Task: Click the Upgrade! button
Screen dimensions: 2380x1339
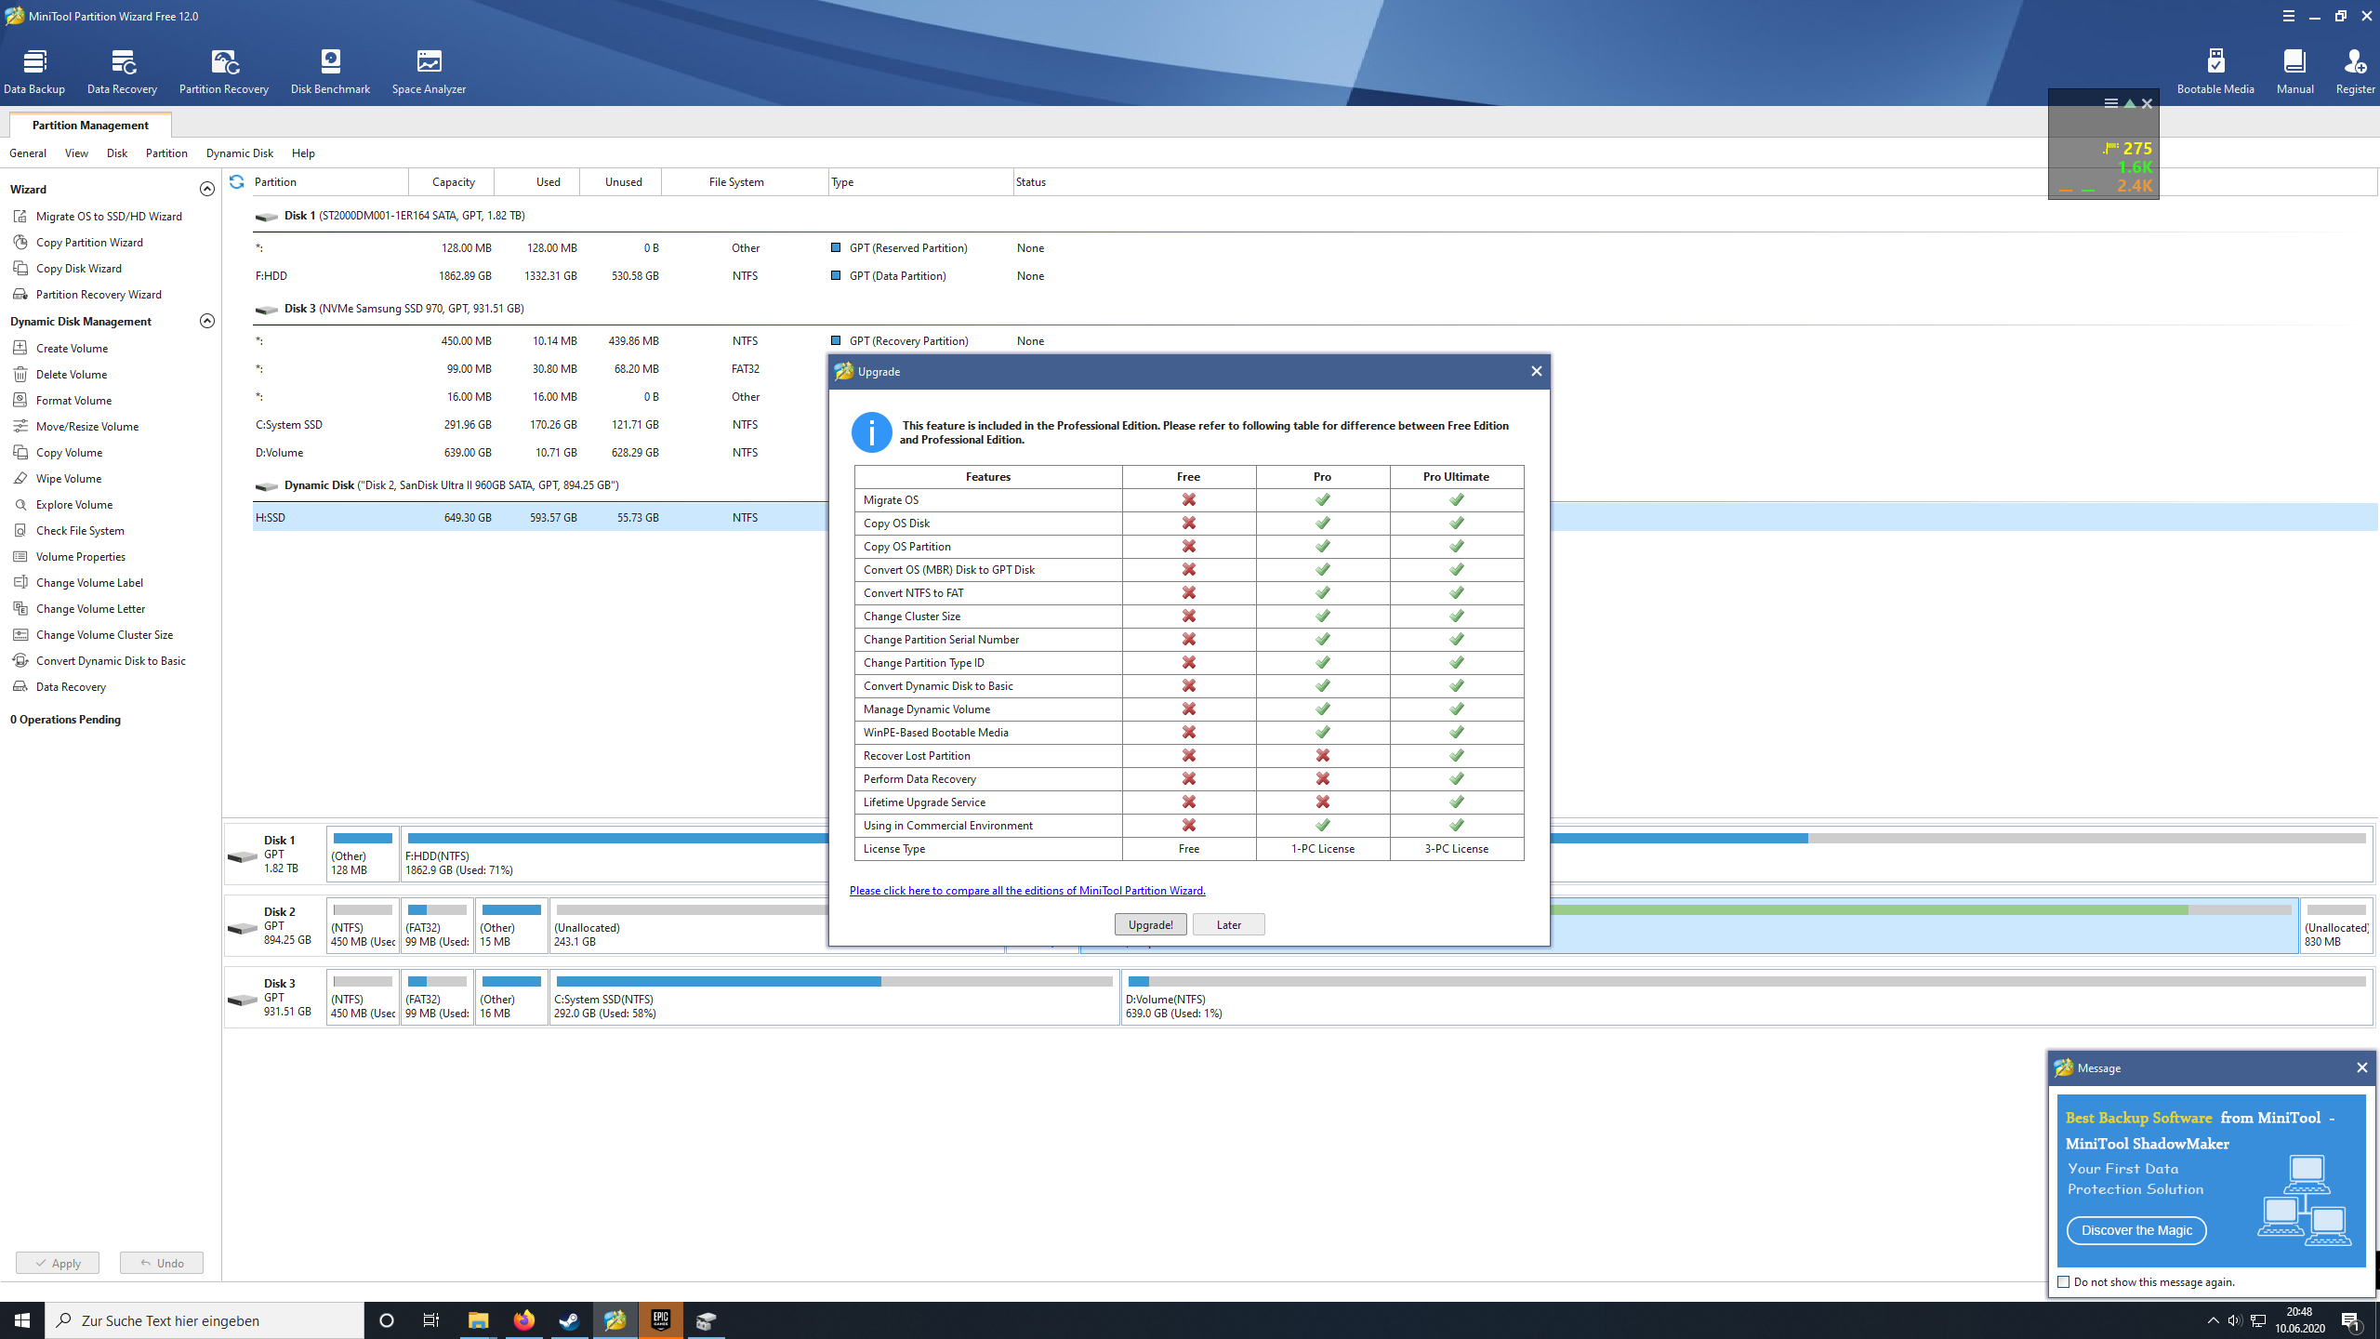Action: coord(1150,925)
